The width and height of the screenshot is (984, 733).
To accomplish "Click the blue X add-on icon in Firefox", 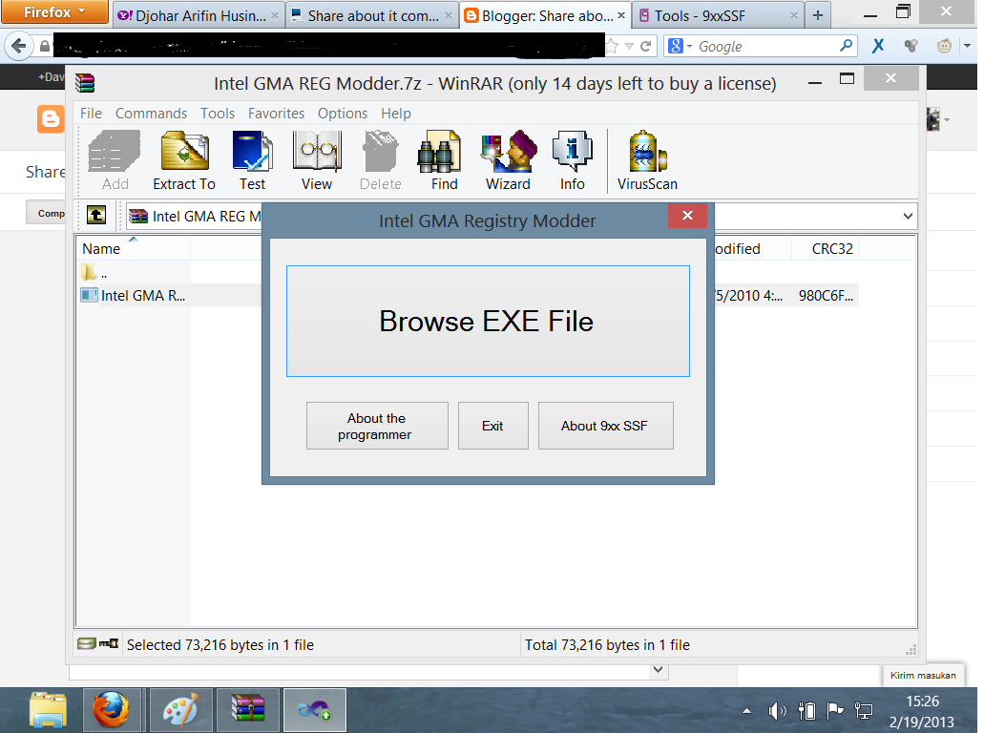I will [878, 45].
